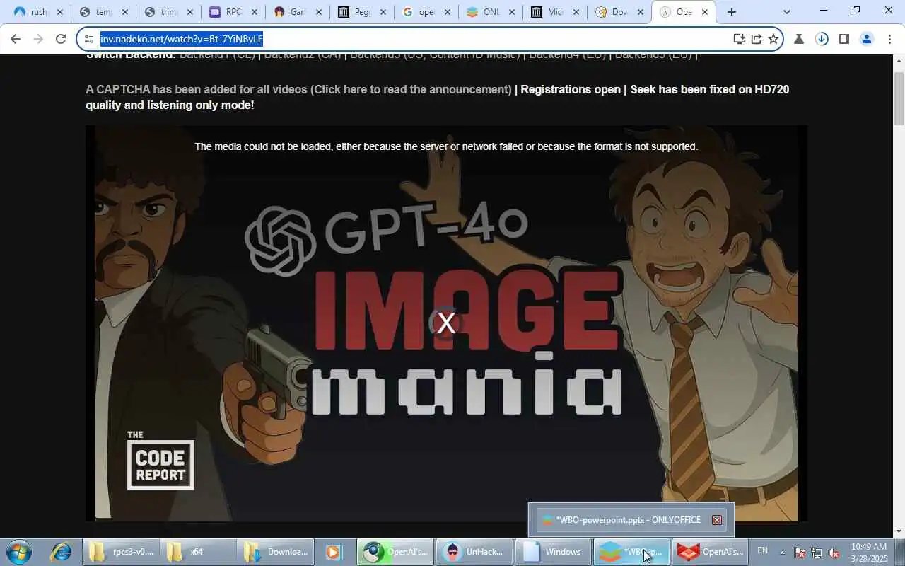This screenshot has height=566, width=905.
Task: Close the 'rush' tab
Action: coord(60,12)
